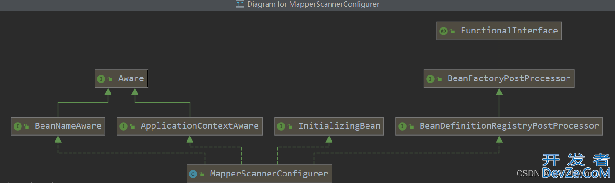Select the BeanDefinitionRegistryPostProcessor node label
The image size is (615, 183).
click(x=509, y=126)
